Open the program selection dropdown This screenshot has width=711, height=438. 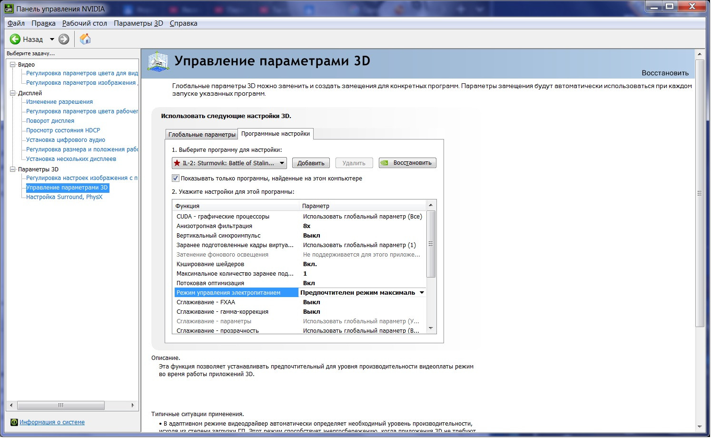pyautogui.click(x=229, y=163)
